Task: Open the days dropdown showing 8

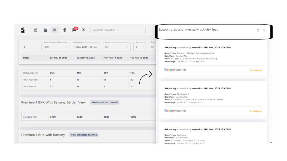Action: tap(139, 47)
